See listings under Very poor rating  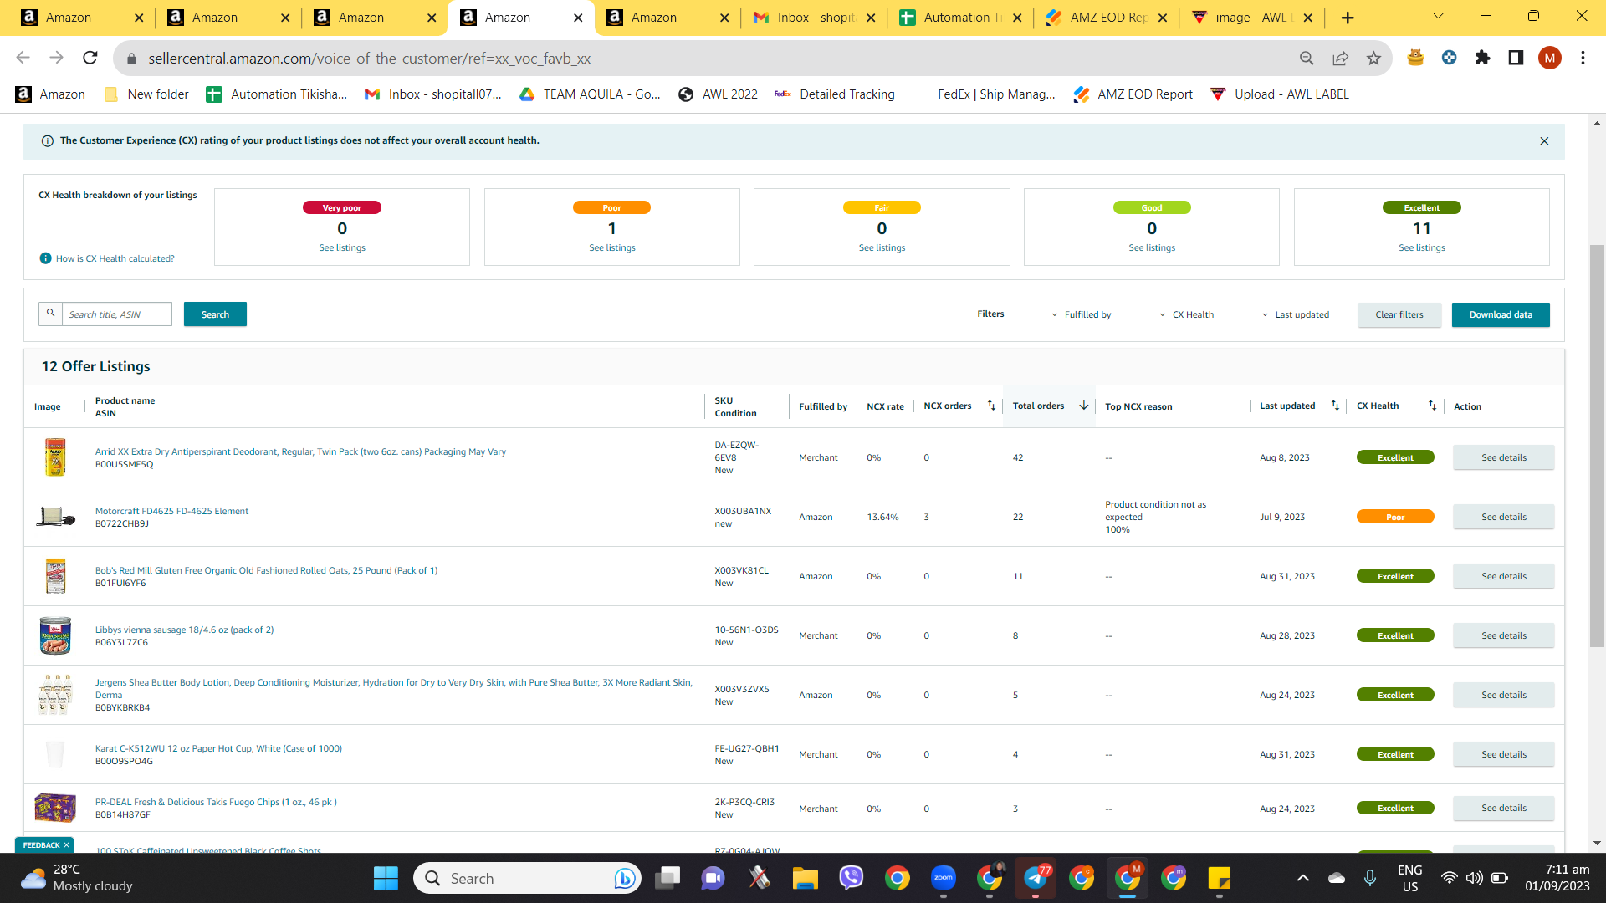click(342, 247)
